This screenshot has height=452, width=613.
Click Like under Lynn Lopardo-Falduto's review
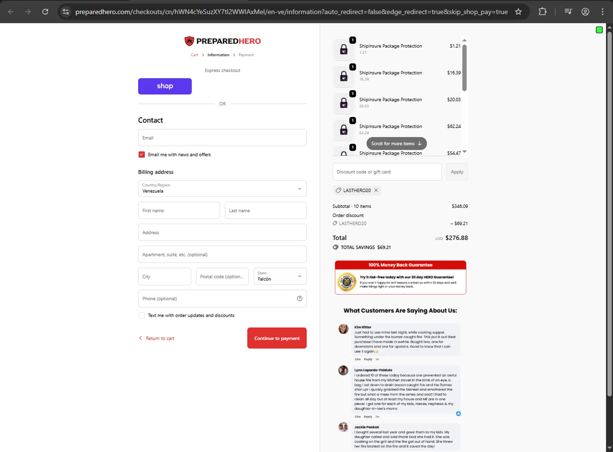(x=358, y=416)
